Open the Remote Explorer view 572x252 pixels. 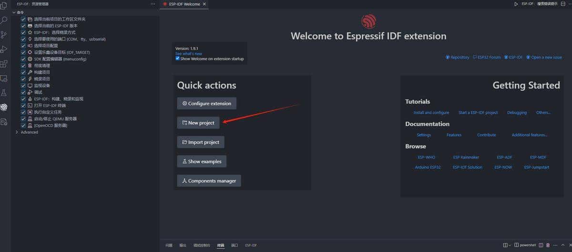(x=4, y=78)
